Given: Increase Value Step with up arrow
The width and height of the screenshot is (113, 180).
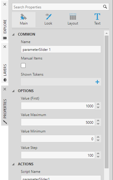Looking at the screenshot, I should tap(98, 153).
